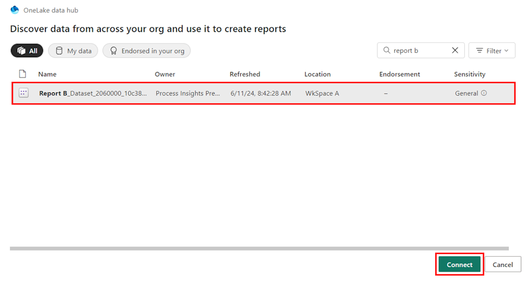Switch to the My data filter
Screen dimensions: 531x281
point(73,51)
